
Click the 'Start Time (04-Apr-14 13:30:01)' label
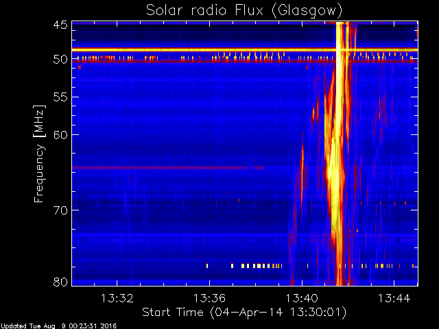pyautogui.click(x=244, y=313)
